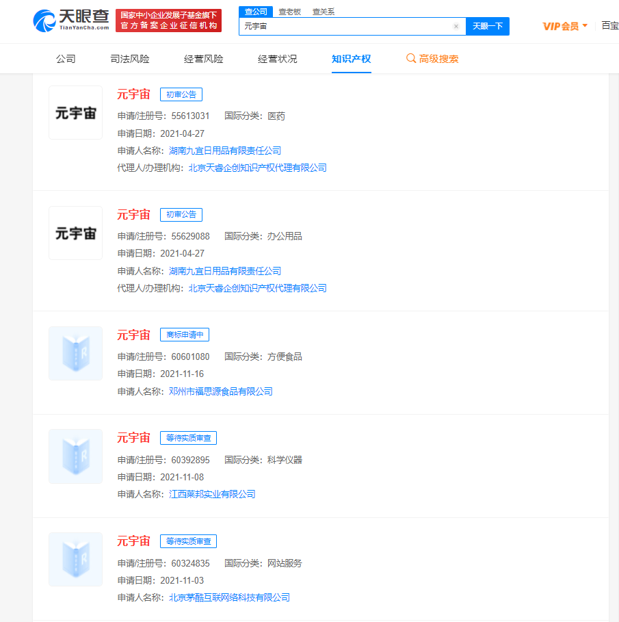Image resolution: width=619 pixels, height=622 pixels.
Task: Click placeholder trademark image for 60392895
Action: (x=75, y=456)
